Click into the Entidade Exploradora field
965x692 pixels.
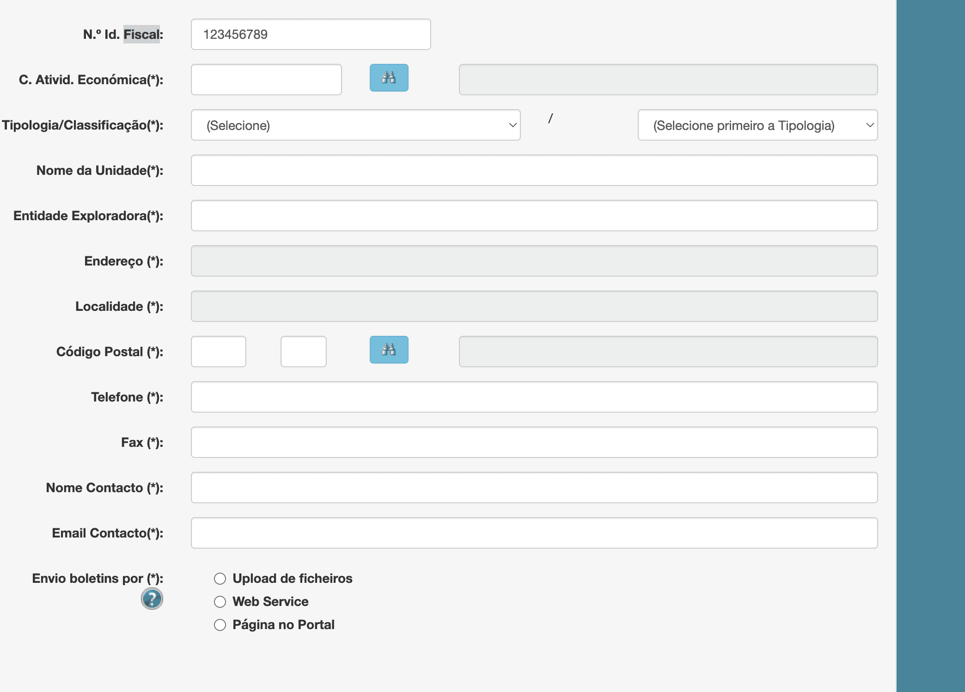534,216
